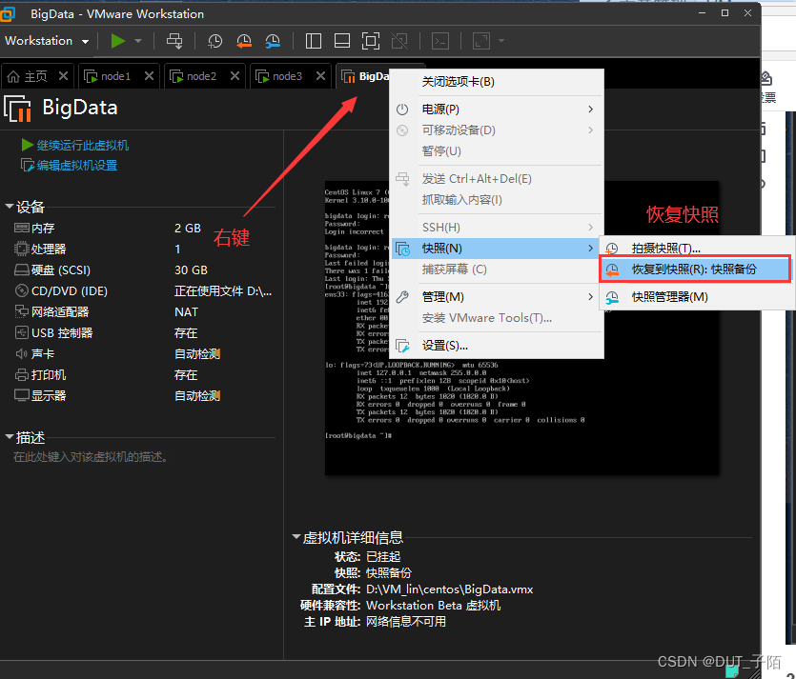Click the settings icon beside 设置(S)
This screenshot has height=679, width=796.
tap(402, 346)
